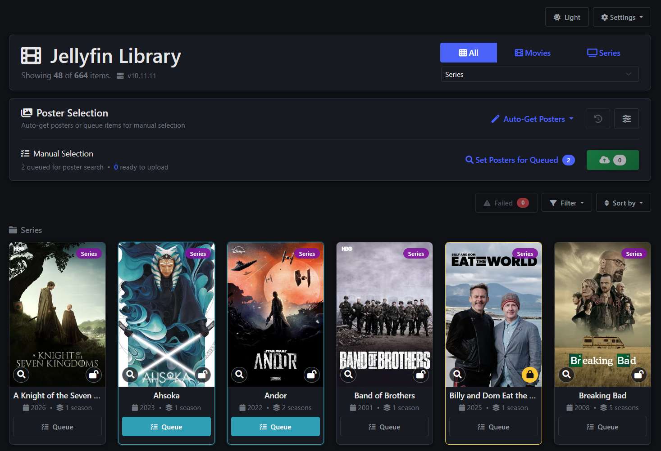This screenshot has height=451, width=661.
Task: Click Andor '2022' year label
Action: pyautogui.click(x=251, y=408)
